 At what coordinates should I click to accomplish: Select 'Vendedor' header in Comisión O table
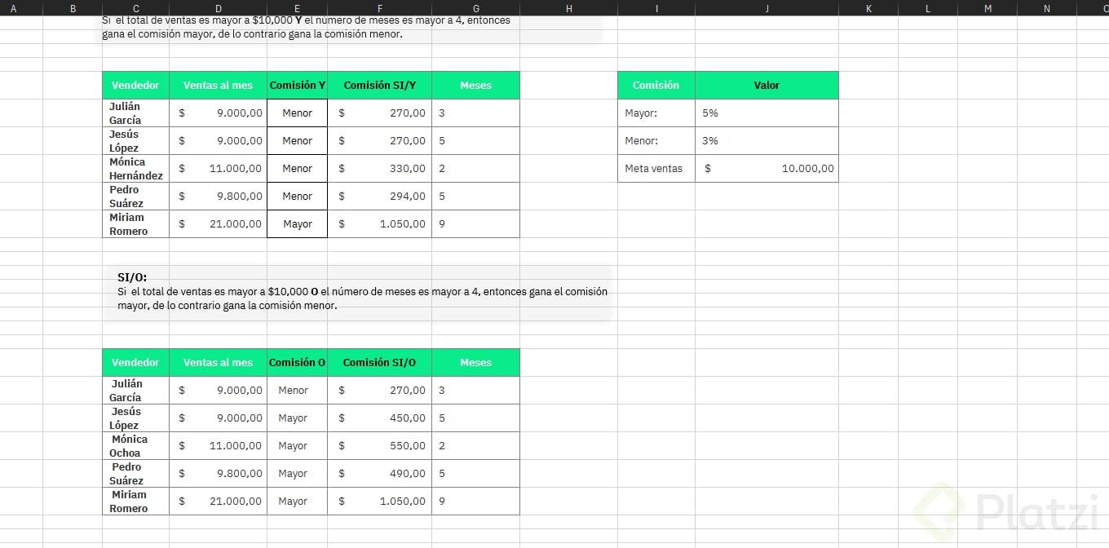pyautogui.click(x=135, y=363)
